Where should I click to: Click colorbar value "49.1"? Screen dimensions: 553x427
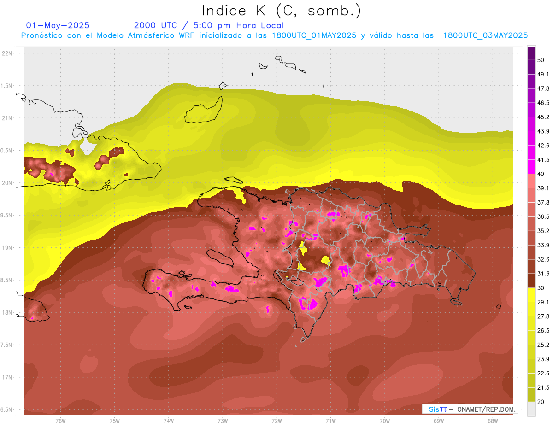coord(543,74)
